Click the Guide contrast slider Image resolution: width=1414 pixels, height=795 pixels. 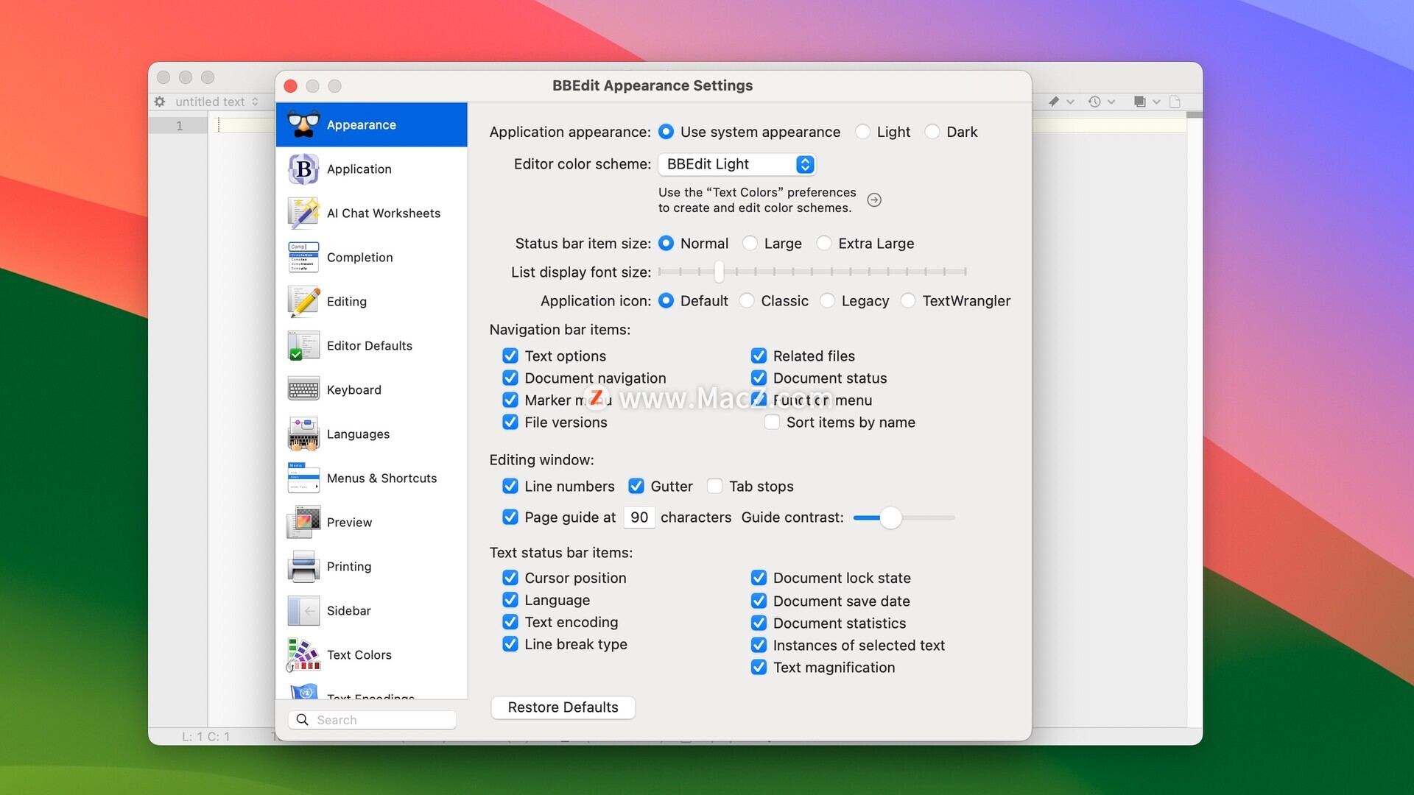(x=904, y=517)
